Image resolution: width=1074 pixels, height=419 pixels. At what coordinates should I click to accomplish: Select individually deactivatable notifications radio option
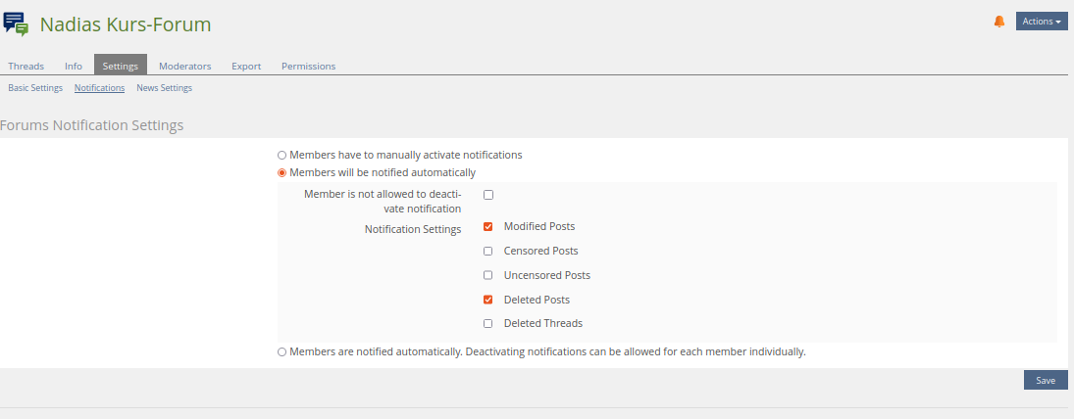[282, 351]
